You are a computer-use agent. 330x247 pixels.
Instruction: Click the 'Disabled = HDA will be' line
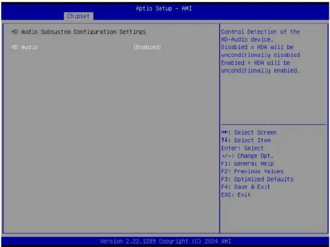coord(257,47)
